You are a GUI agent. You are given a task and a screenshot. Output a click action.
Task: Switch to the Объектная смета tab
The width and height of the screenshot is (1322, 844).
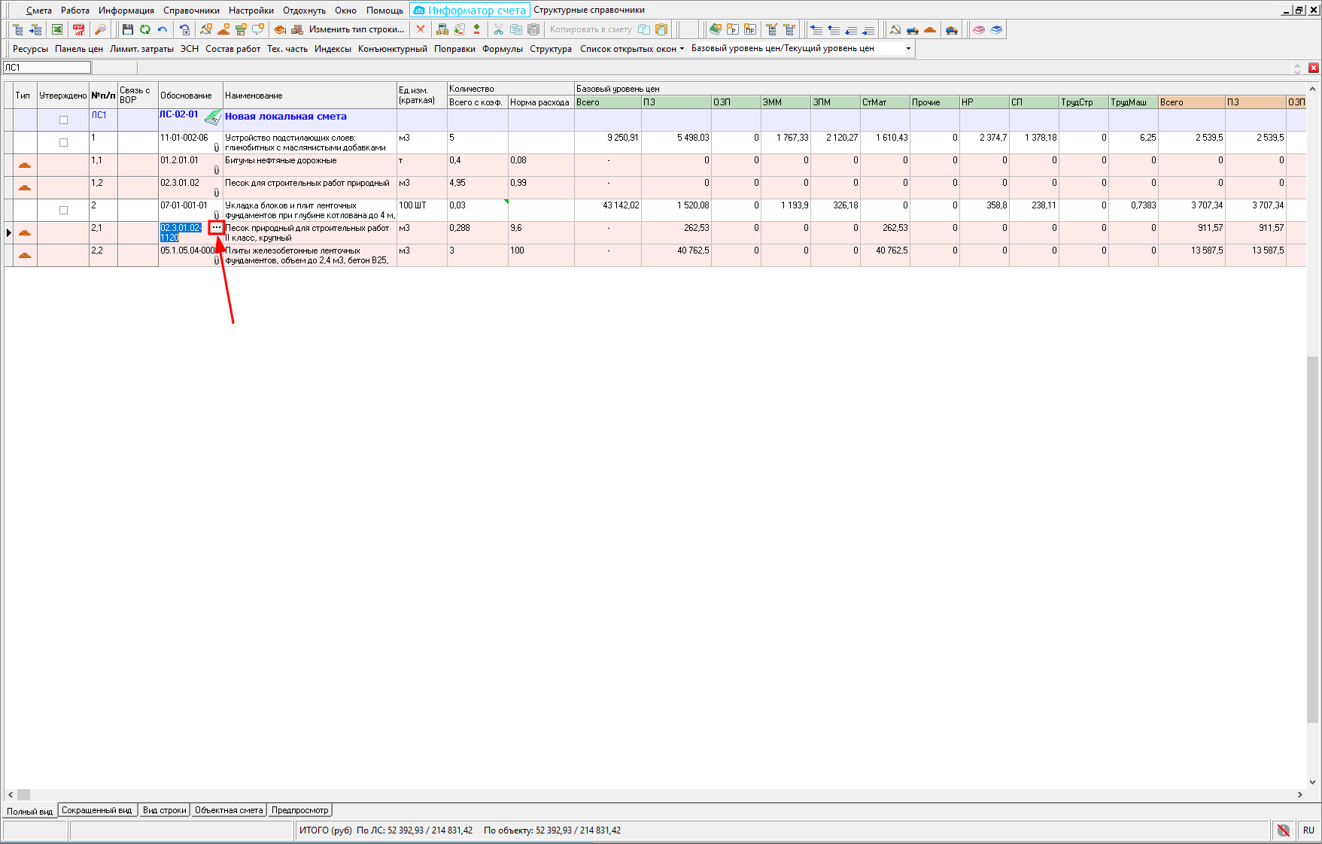(x=229, y=810)
